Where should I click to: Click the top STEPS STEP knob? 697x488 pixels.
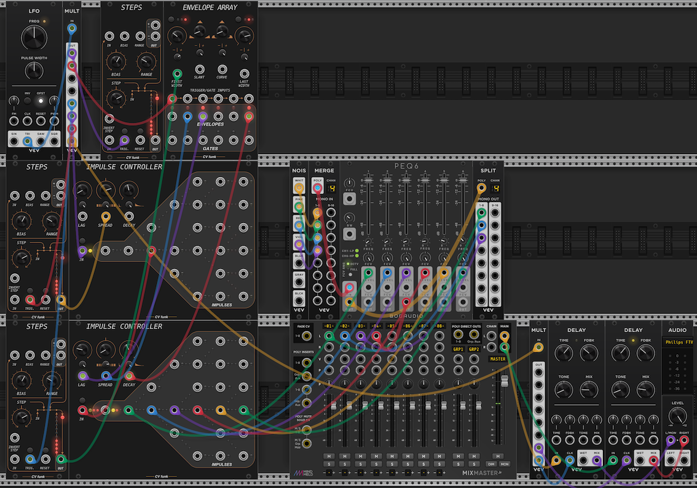pos(116,98)
